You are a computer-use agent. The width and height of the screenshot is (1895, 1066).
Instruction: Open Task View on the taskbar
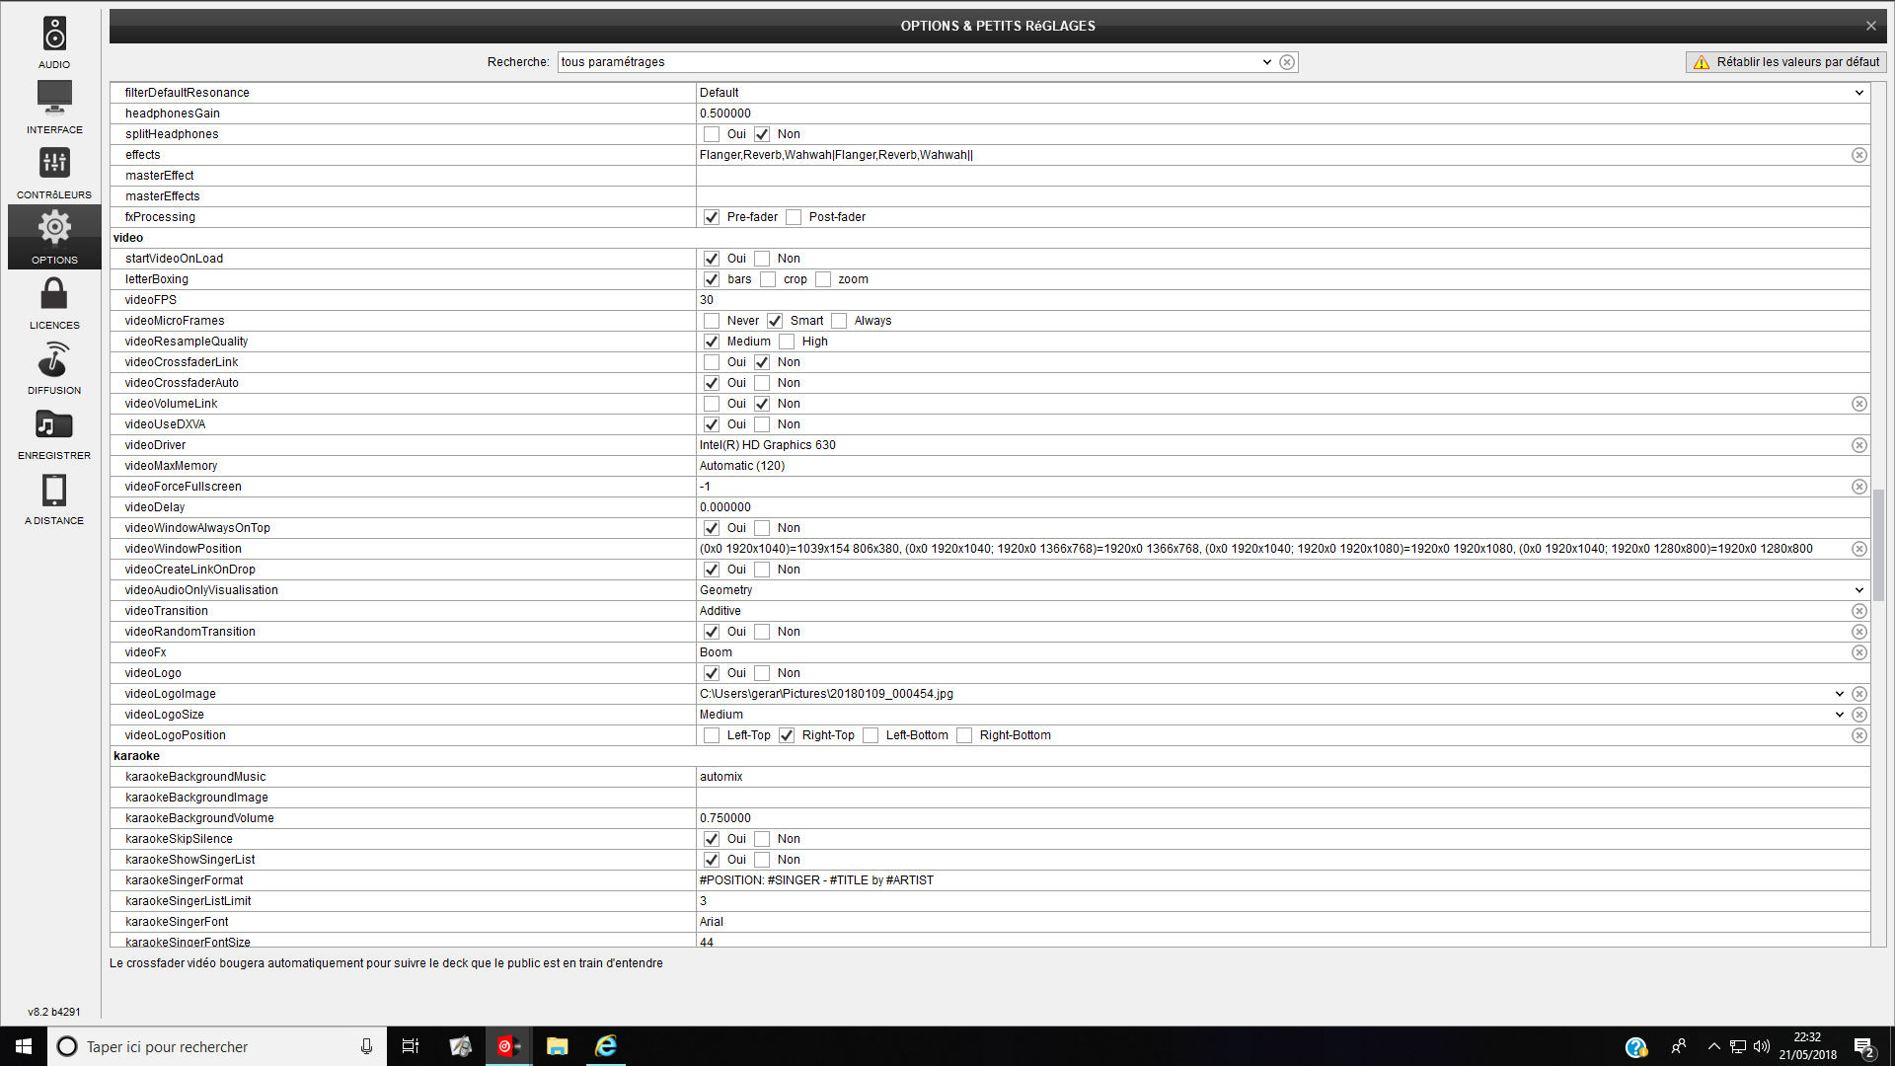click(x=411, y=1046)
